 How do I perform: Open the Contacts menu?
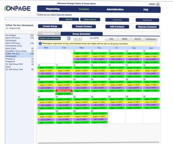84,9
